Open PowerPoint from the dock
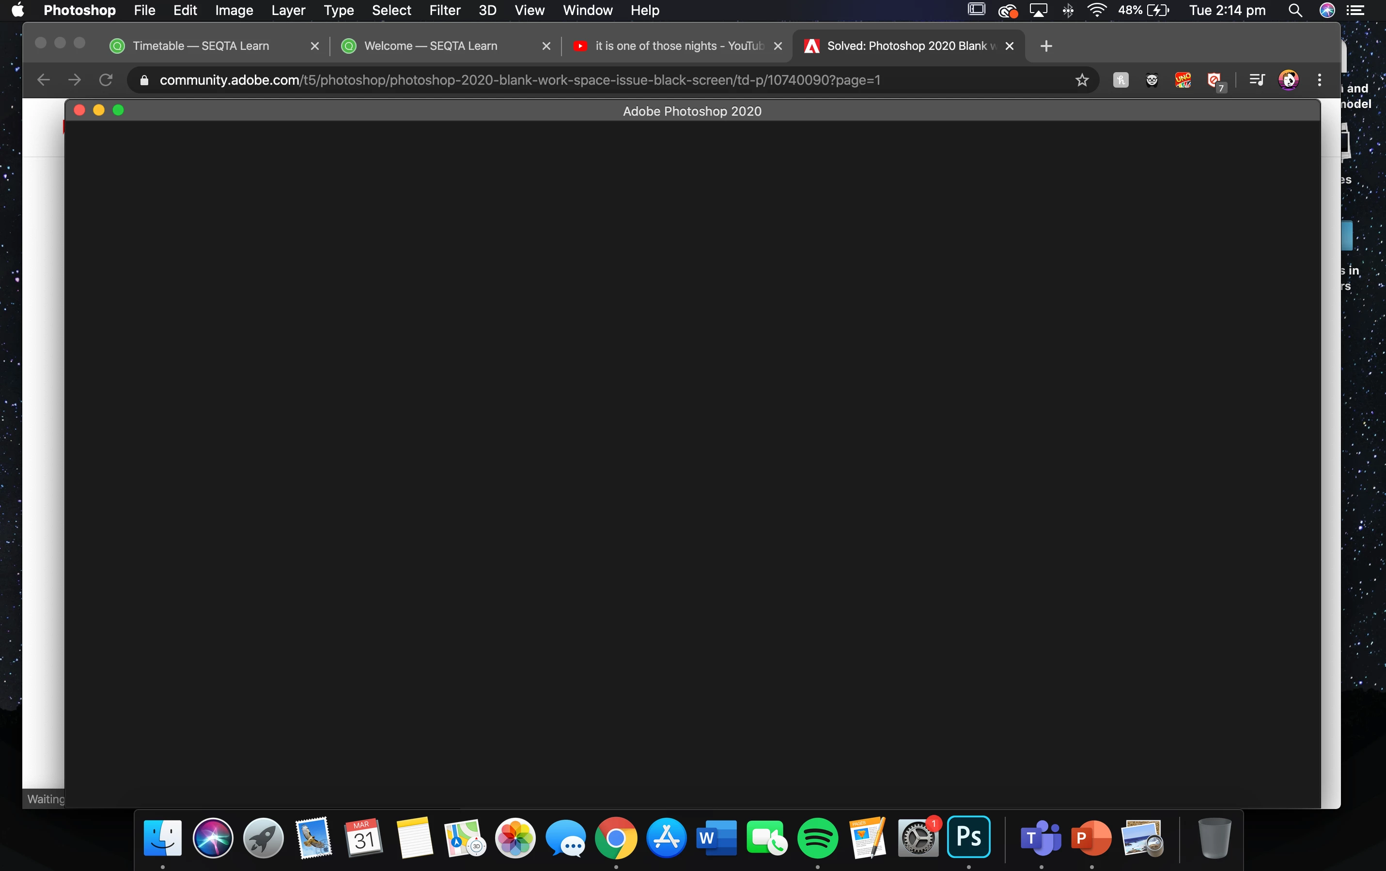Viewport: 1386px width, 871px height. (1090, 838)
